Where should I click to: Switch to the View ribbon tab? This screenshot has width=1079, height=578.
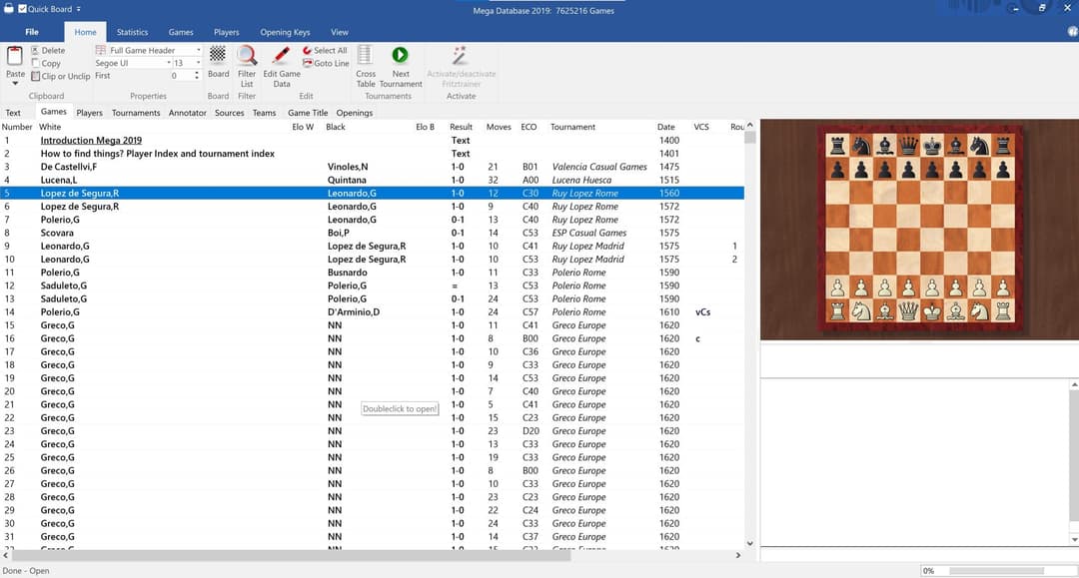340,32
